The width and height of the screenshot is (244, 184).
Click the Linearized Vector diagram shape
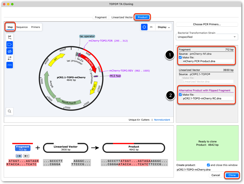(66, 148)
